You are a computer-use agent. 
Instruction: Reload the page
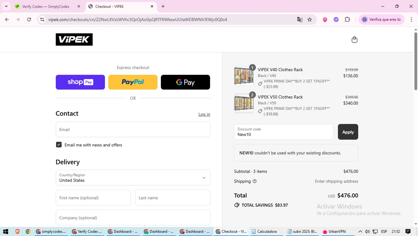(29, 20)
